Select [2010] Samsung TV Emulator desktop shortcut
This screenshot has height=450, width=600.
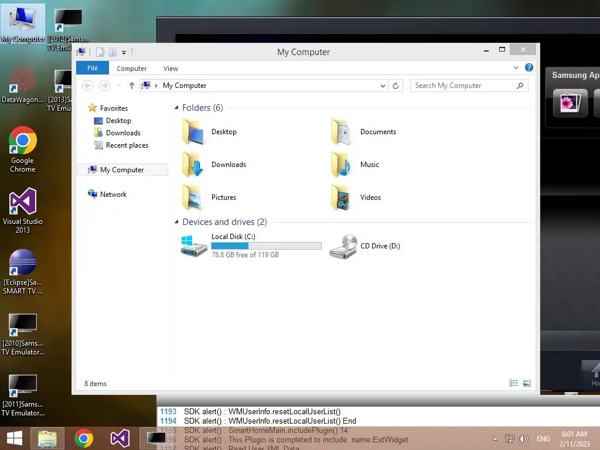23,335
